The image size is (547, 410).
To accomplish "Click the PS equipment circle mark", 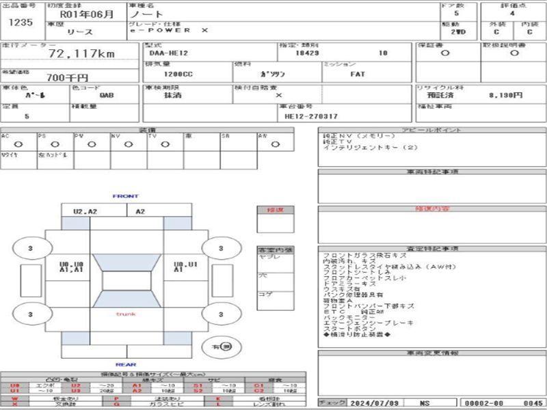I will [x=55, y=144].
